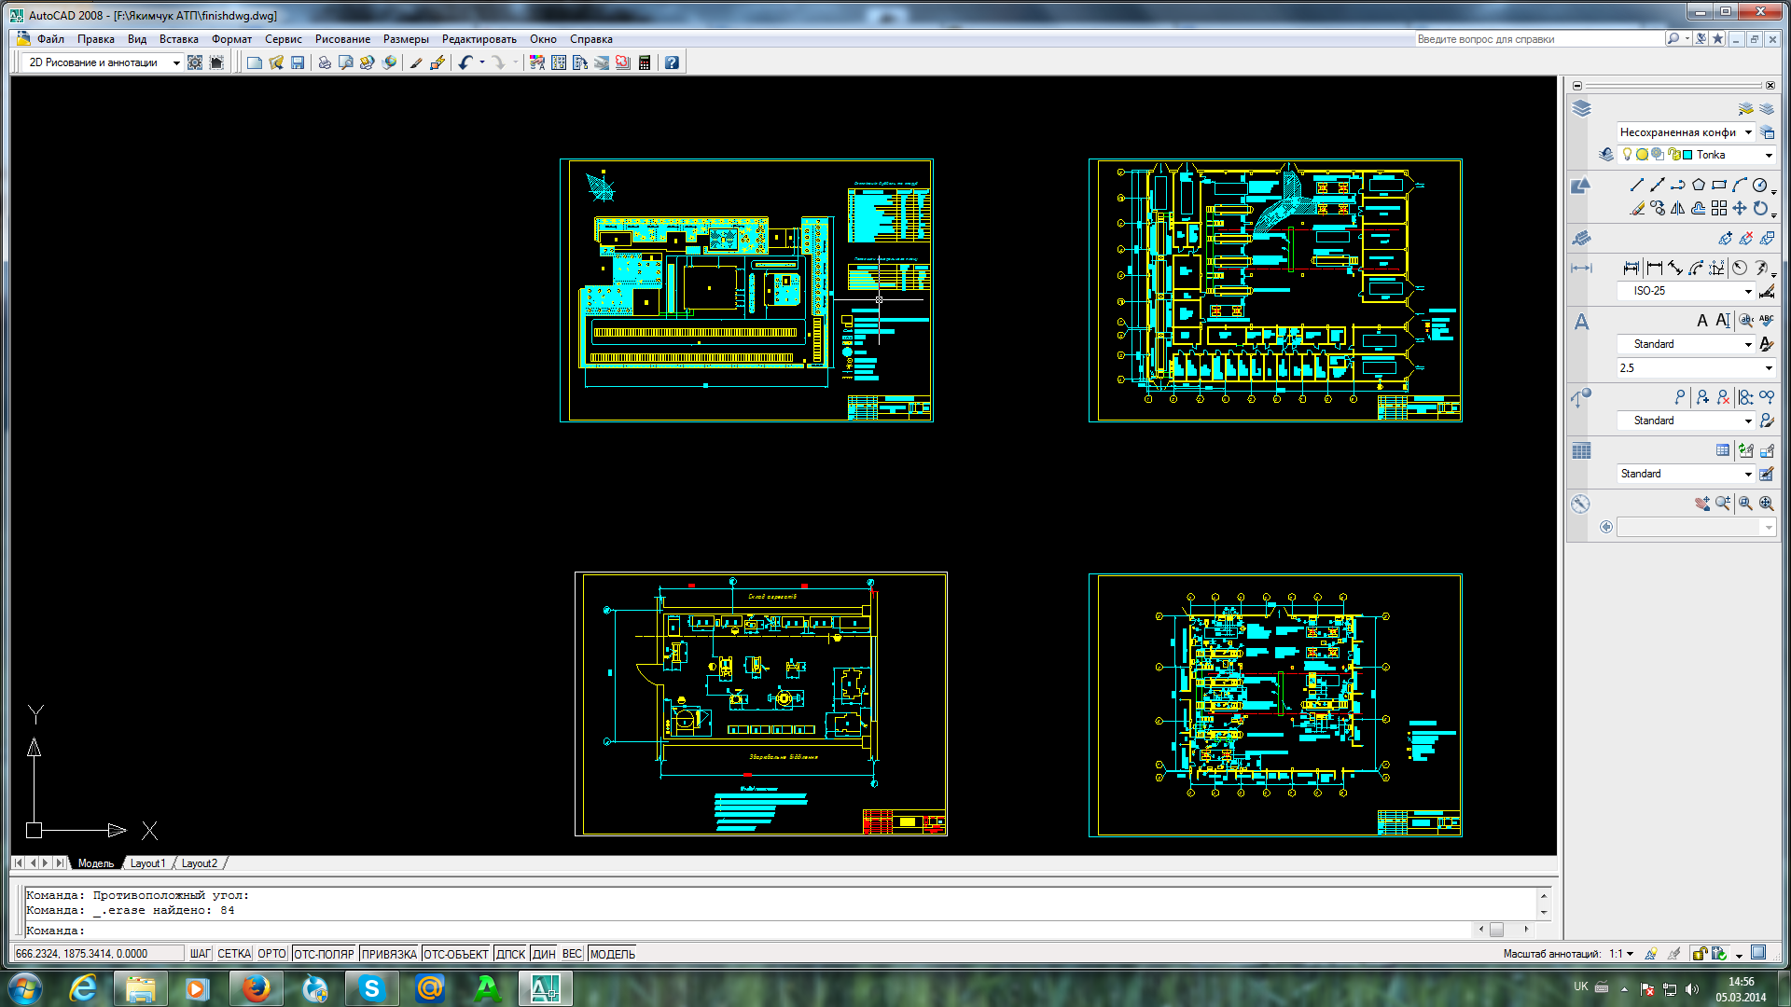Switch to the Layout1 tab
1791x1007 pixels.
coord(147,863)
